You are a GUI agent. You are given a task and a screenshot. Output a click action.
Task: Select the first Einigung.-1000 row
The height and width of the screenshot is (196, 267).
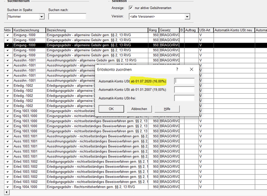(136, 35)
